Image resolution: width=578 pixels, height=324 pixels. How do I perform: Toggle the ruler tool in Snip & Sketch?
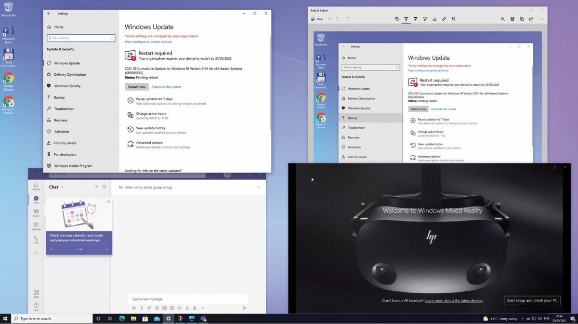[444, 19]
